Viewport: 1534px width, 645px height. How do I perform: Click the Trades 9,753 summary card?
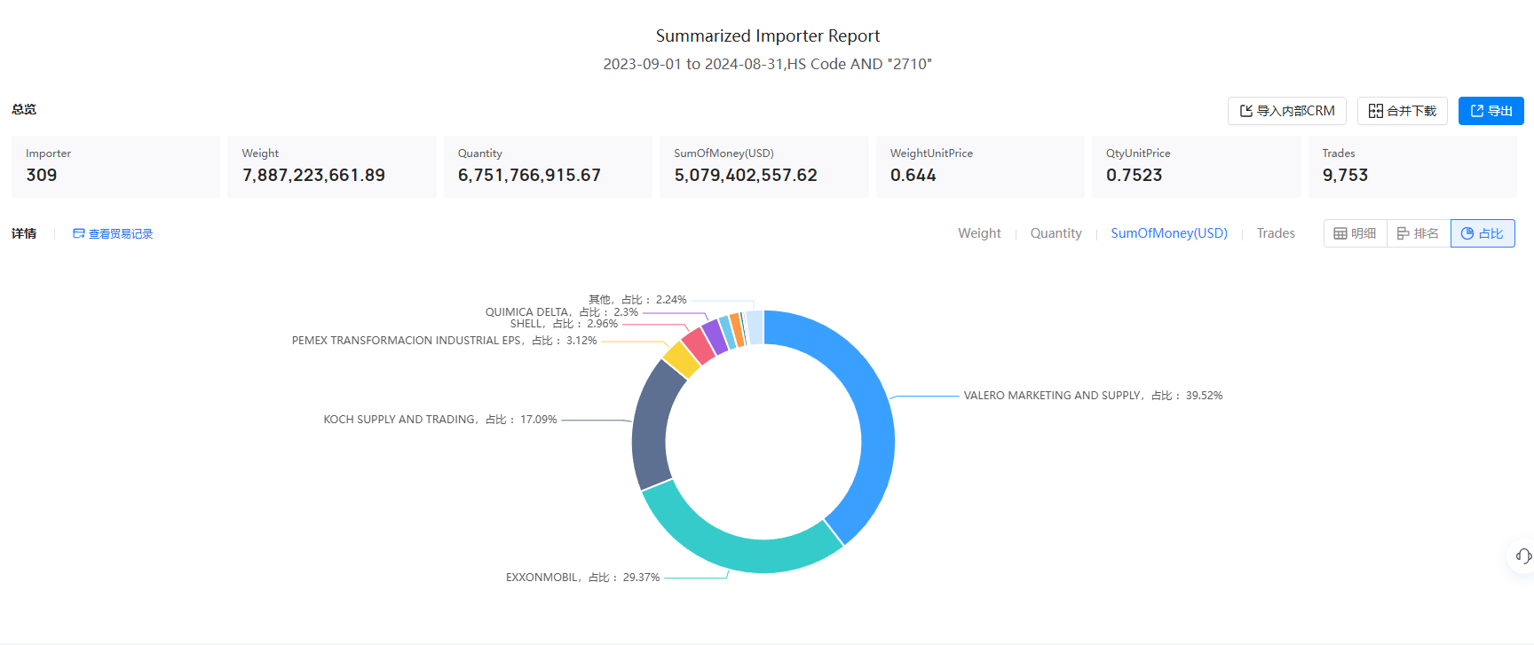click(x=1412, y=167)
